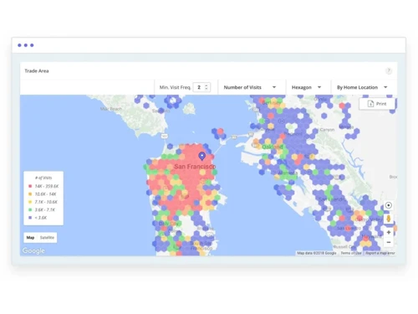Image resolution: width=418 pixels, height=314 pixels.
Task: Click the Google logo on map
Action: (33, 250)
